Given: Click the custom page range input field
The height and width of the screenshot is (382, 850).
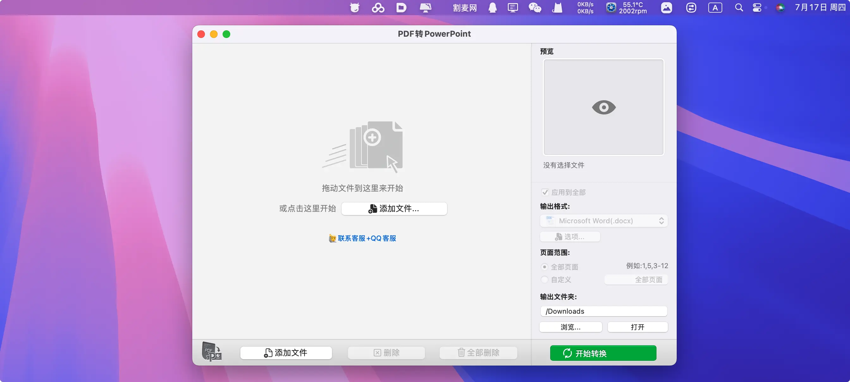Looking at the screenshot, I should 636,280.
